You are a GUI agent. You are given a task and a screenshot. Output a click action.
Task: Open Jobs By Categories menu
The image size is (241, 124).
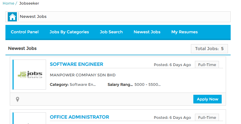click(x=69, y=32)
